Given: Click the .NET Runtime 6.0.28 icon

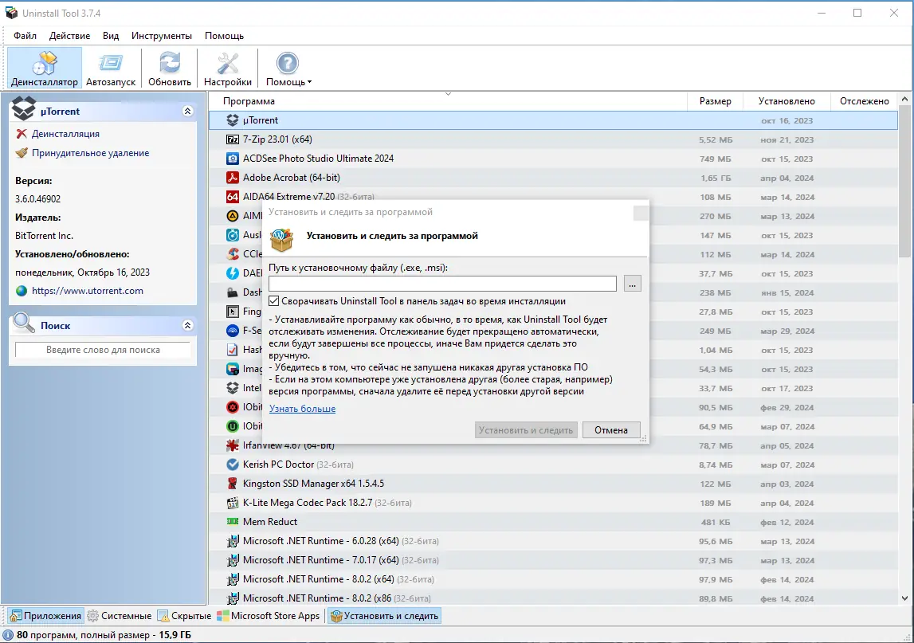Looking at the screenshot, I should [233, 541].
